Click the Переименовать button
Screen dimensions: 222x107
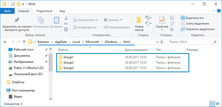(117, 27)
